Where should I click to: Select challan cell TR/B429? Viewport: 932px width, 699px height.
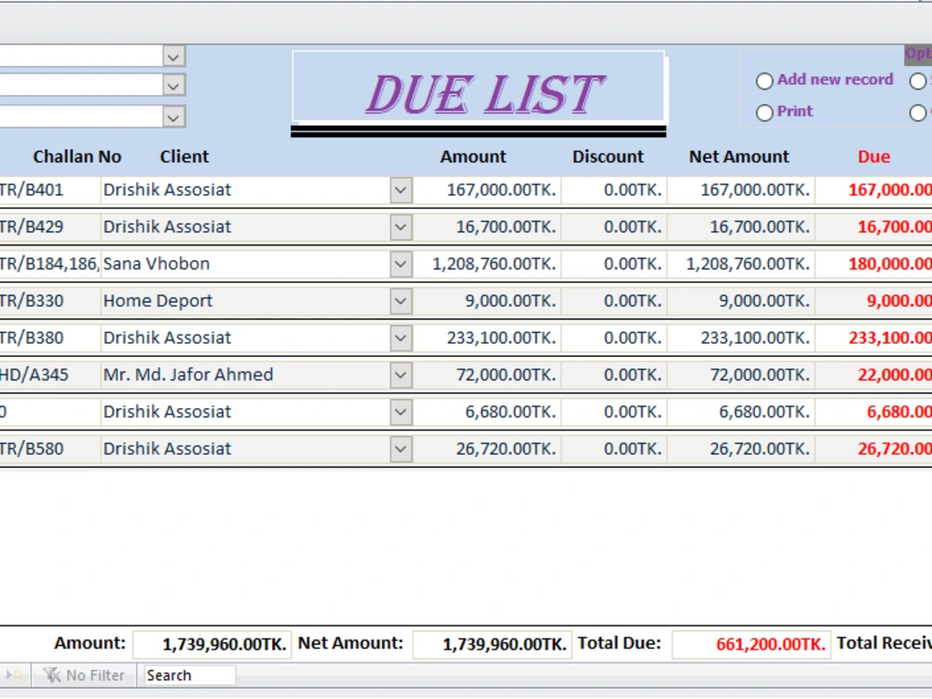click(49, 227)
